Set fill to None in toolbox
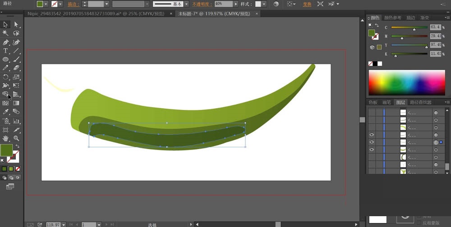Image resolution: width=451 pixels, height=227 pixels. coord(18,169)
